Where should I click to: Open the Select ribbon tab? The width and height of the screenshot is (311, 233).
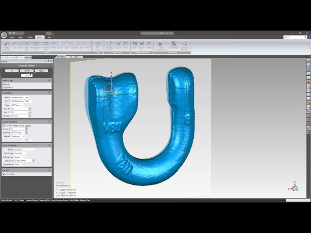click(x=21, y=37)
